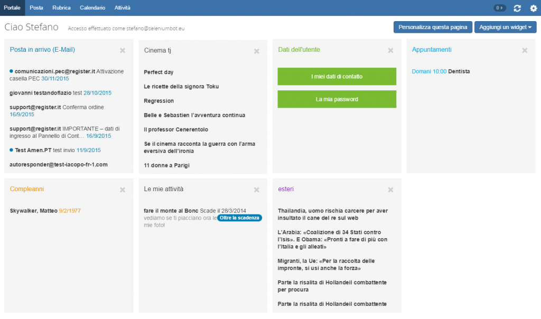Go to the Rubrica tab

[61, 8]
